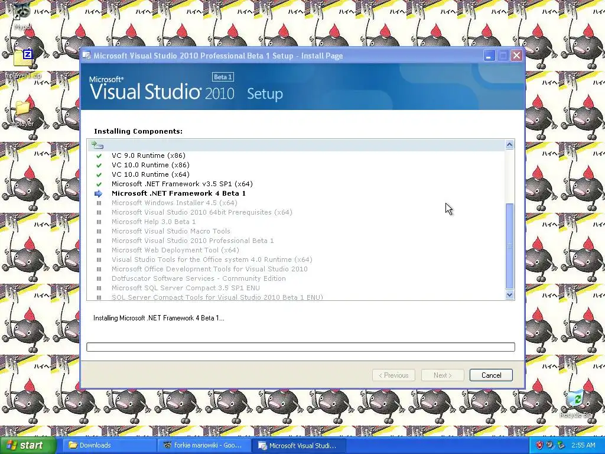
Task: Switch to the forkie mariowiki browser taskbar item
Action: coord(203,445)
